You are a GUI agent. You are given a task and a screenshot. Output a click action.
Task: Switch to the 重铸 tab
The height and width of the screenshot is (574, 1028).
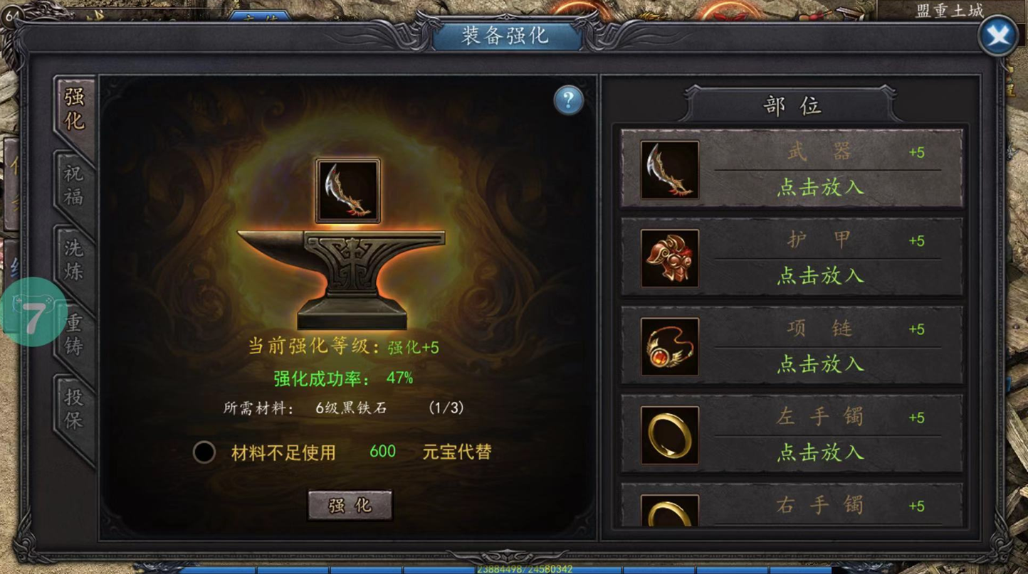click(74, 334)
